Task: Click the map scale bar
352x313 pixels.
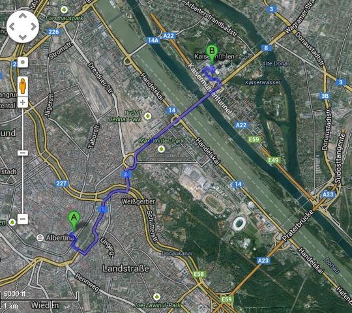Action: click(x=39, y=299)
